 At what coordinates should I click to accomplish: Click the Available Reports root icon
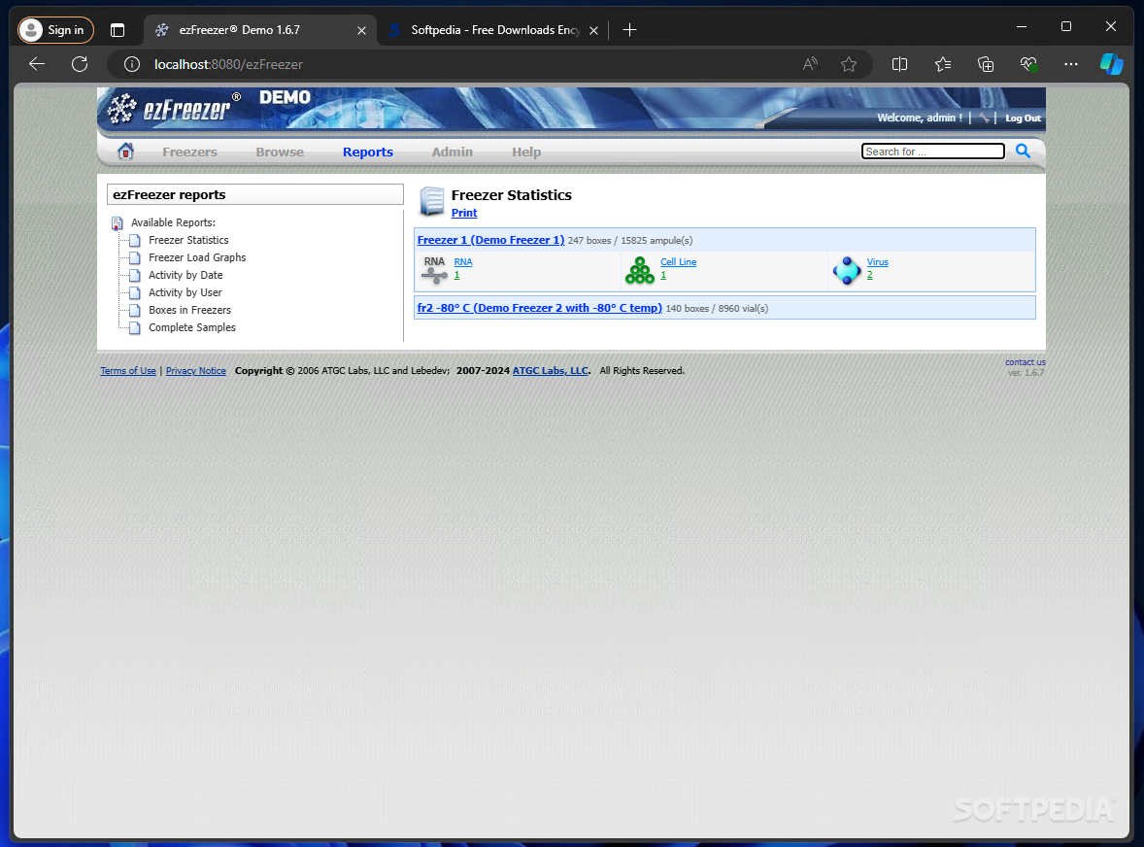[118, 223]
